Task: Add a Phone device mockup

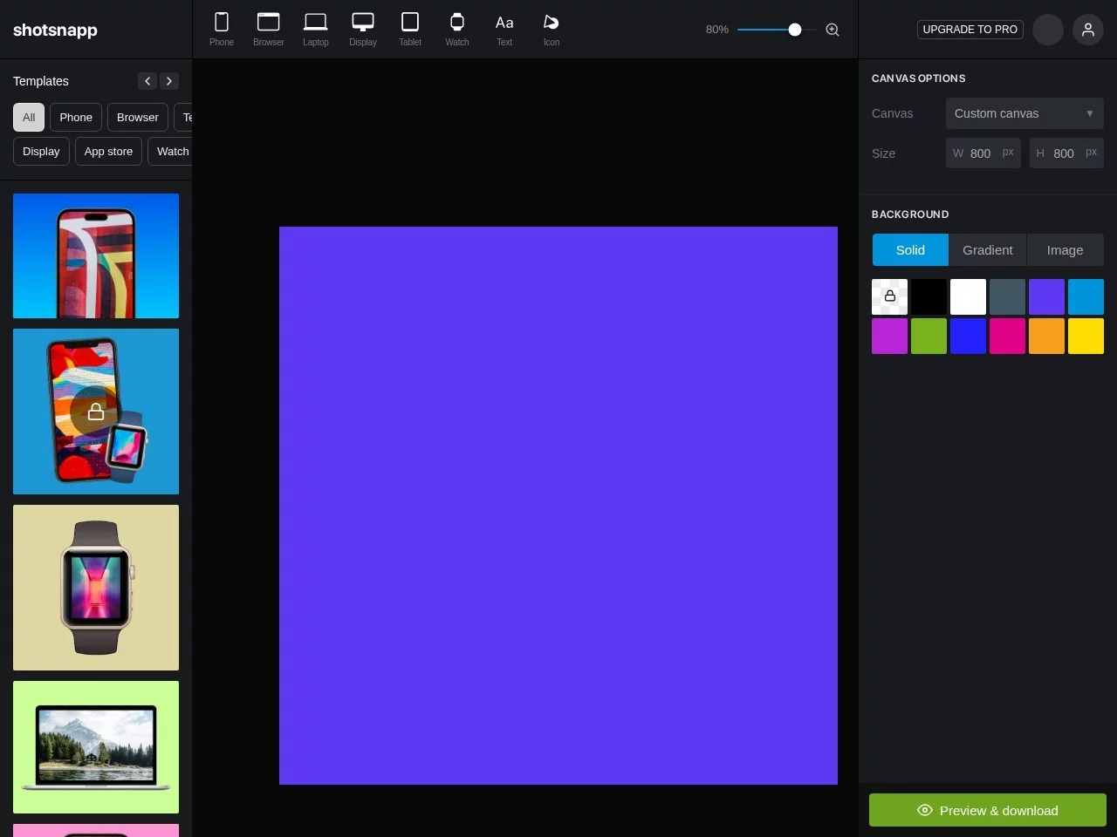Action: pyautogui.click(x=222, y=30)
